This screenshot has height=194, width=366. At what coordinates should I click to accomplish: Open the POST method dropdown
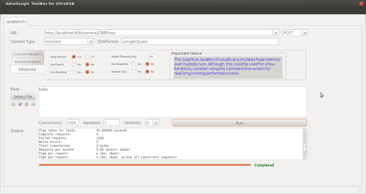(x=305, y=33)
